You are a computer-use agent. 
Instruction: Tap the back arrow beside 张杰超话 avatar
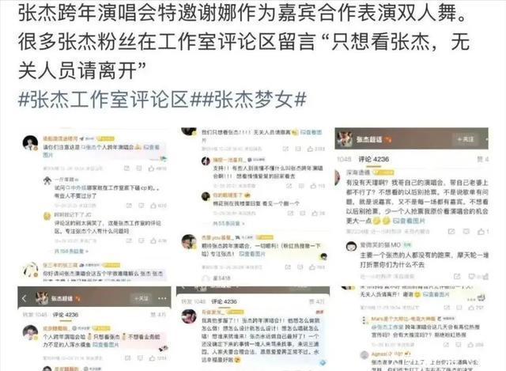(25, 299)
